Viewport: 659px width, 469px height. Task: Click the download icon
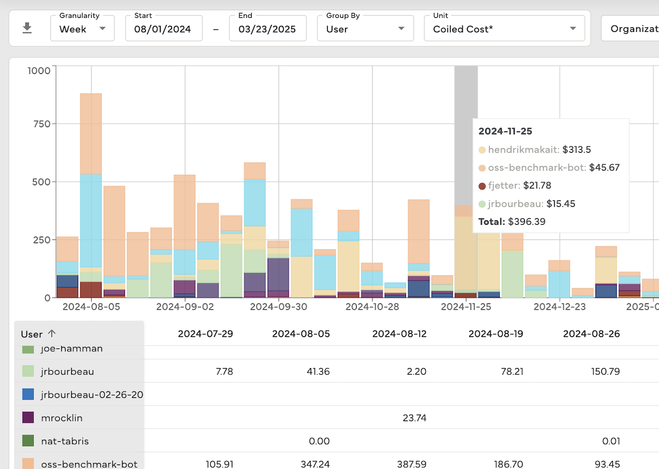pos(27,28)
